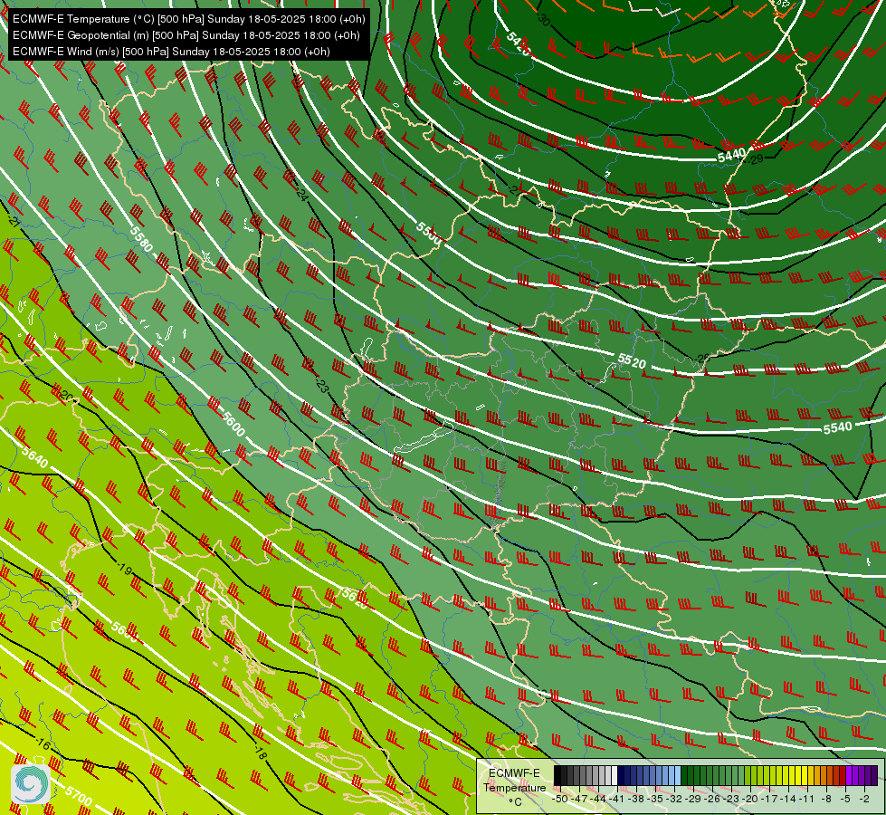Click the 5540 geopotential contour label
Screen dimensions: 886x815
(837, 428)
